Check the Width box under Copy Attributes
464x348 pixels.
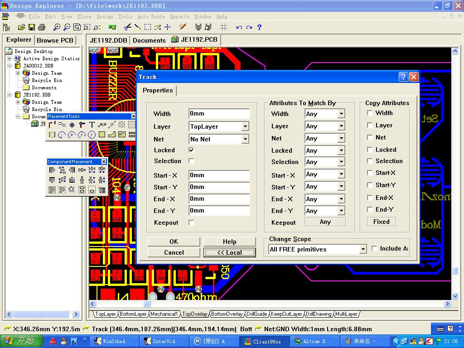370,113
